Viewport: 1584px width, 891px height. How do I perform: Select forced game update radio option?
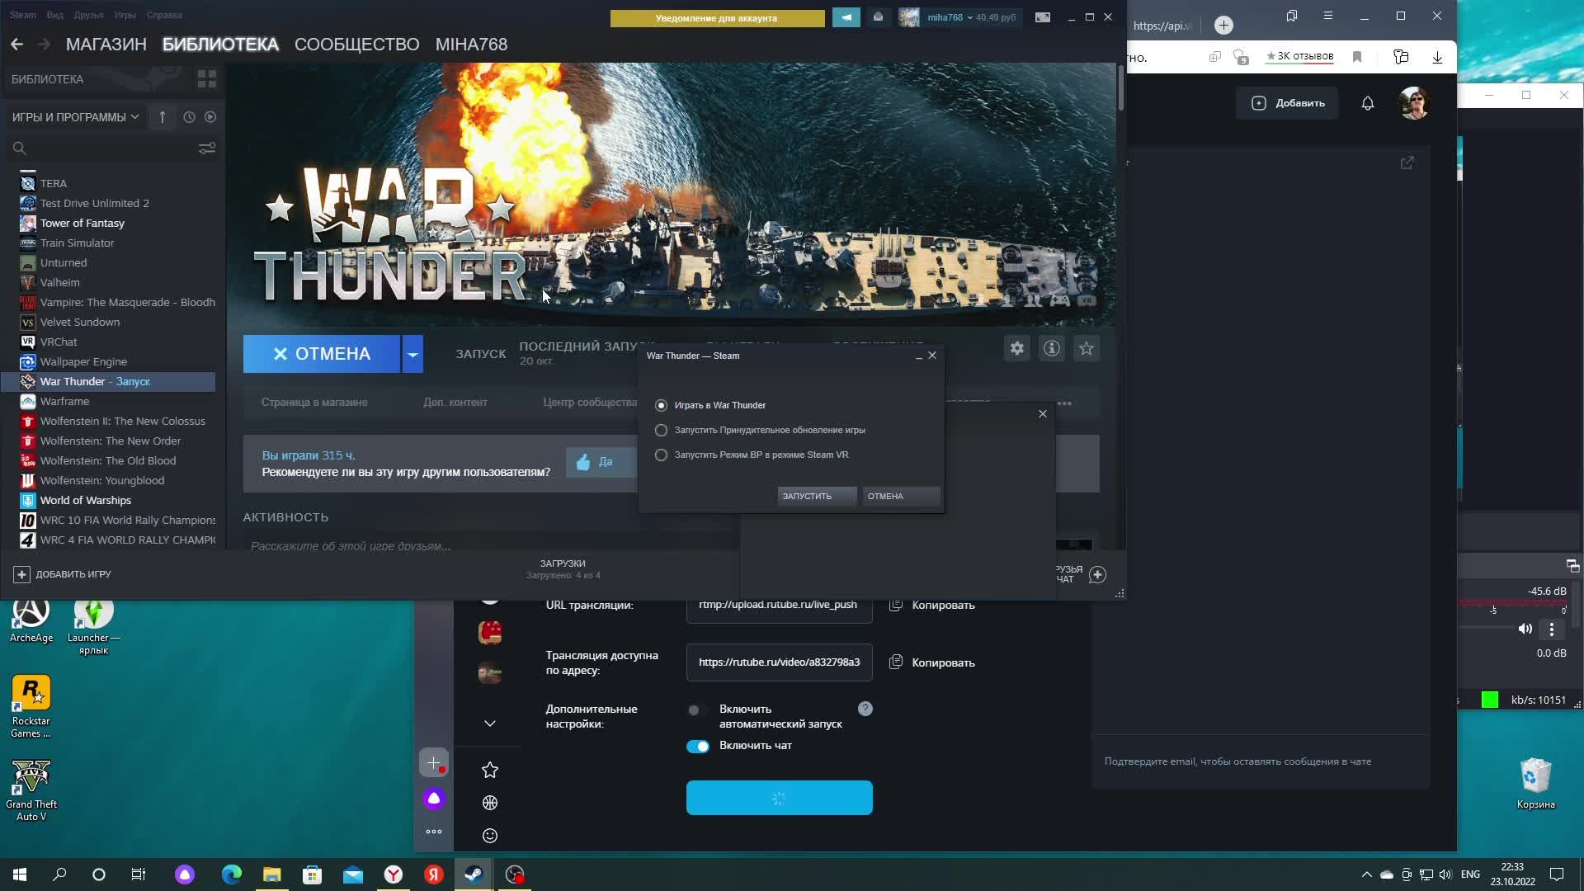(661, 430)
